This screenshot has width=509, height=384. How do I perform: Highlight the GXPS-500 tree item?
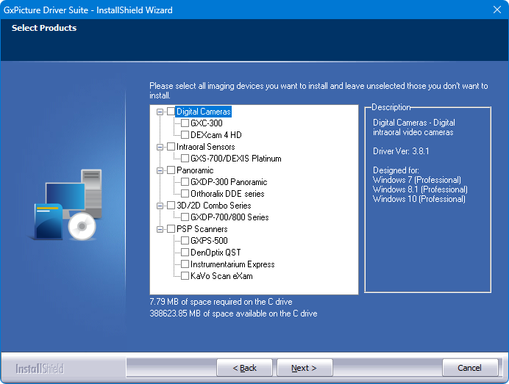[x=209, y=241]
